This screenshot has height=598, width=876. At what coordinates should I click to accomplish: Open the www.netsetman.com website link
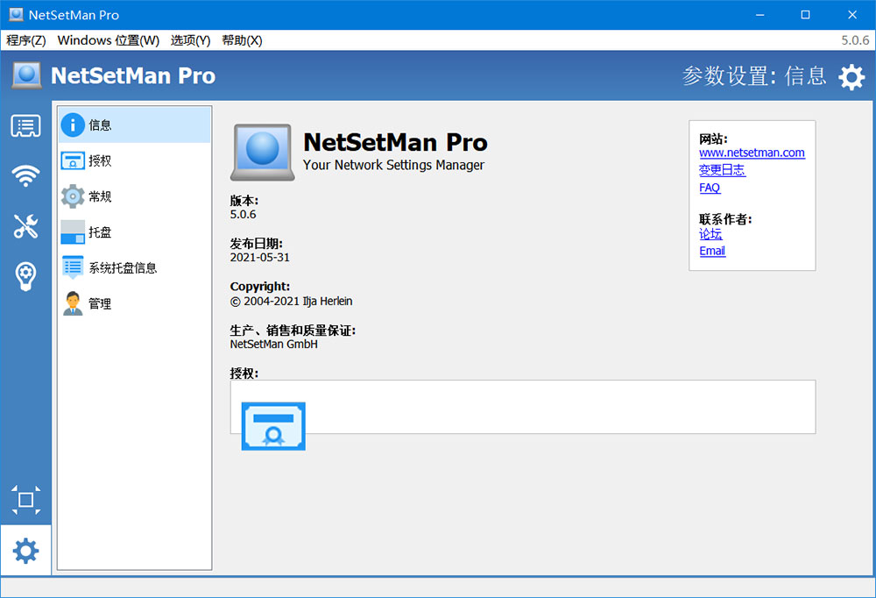[752, 153]
